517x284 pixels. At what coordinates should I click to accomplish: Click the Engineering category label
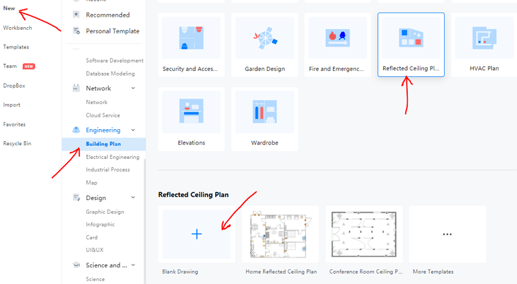pos(103,130)
